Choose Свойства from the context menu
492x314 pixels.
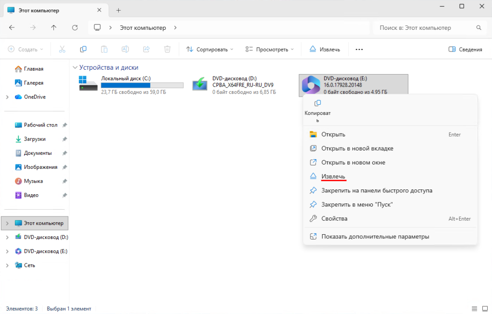click(390, 218)
